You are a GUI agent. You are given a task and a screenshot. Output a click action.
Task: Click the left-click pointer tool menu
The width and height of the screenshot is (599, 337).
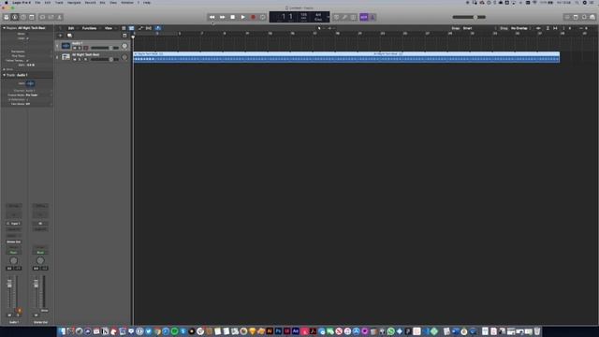[x=320, y=28]
